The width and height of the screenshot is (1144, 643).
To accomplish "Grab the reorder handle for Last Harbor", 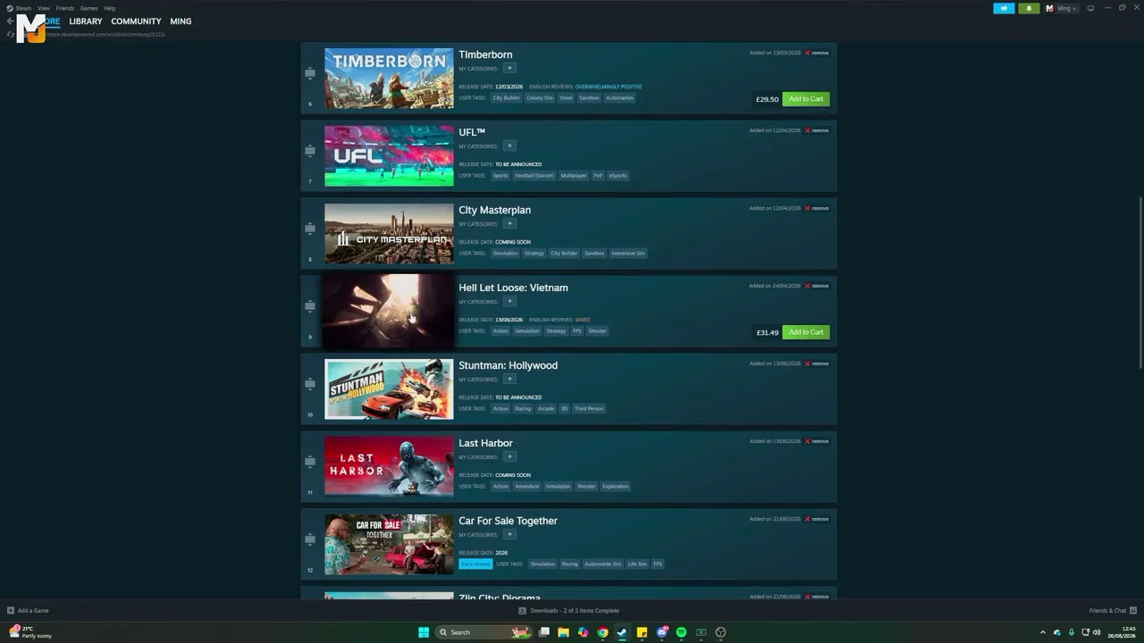I will coord(310,462).
